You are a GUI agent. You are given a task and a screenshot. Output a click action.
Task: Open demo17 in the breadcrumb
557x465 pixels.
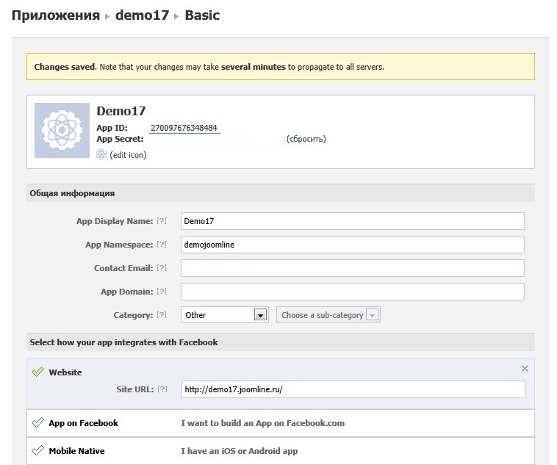[x=142, y=15]
